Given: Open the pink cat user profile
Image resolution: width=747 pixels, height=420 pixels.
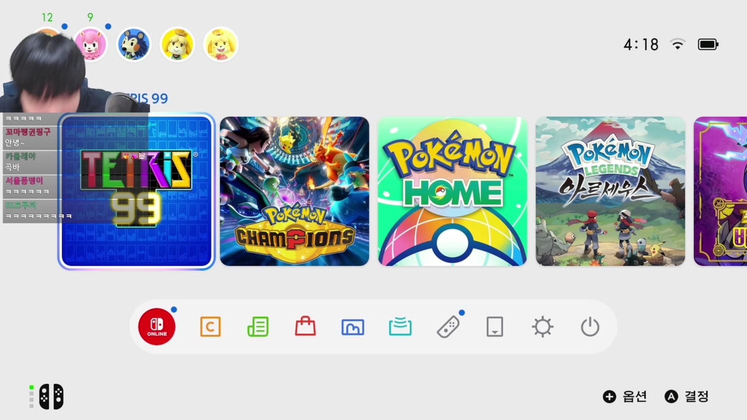Looking at the screenshot, I should click(91, 44).
